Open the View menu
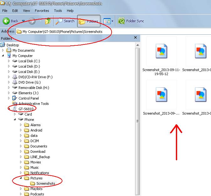Screen dimensions: 211x196 click(x=26, y=11)
